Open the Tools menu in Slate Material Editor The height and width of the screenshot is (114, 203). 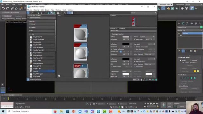click(x=64, y=10)
